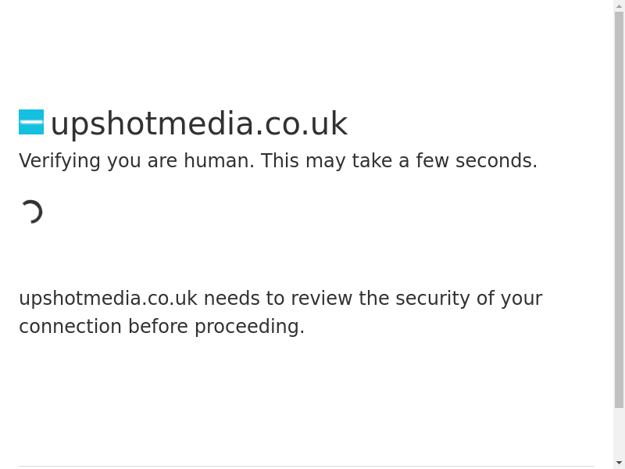This screenshot has width=625, height=469.
Task: Click the scrollbar up arrow
Action: pyautogui.click(x=619, y=6)
